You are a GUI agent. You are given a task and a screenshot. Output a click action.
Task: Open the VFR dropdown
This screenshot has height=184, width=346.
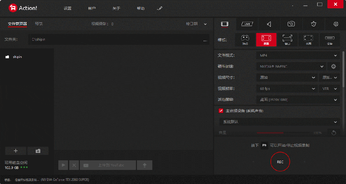[x=329, y=88]
